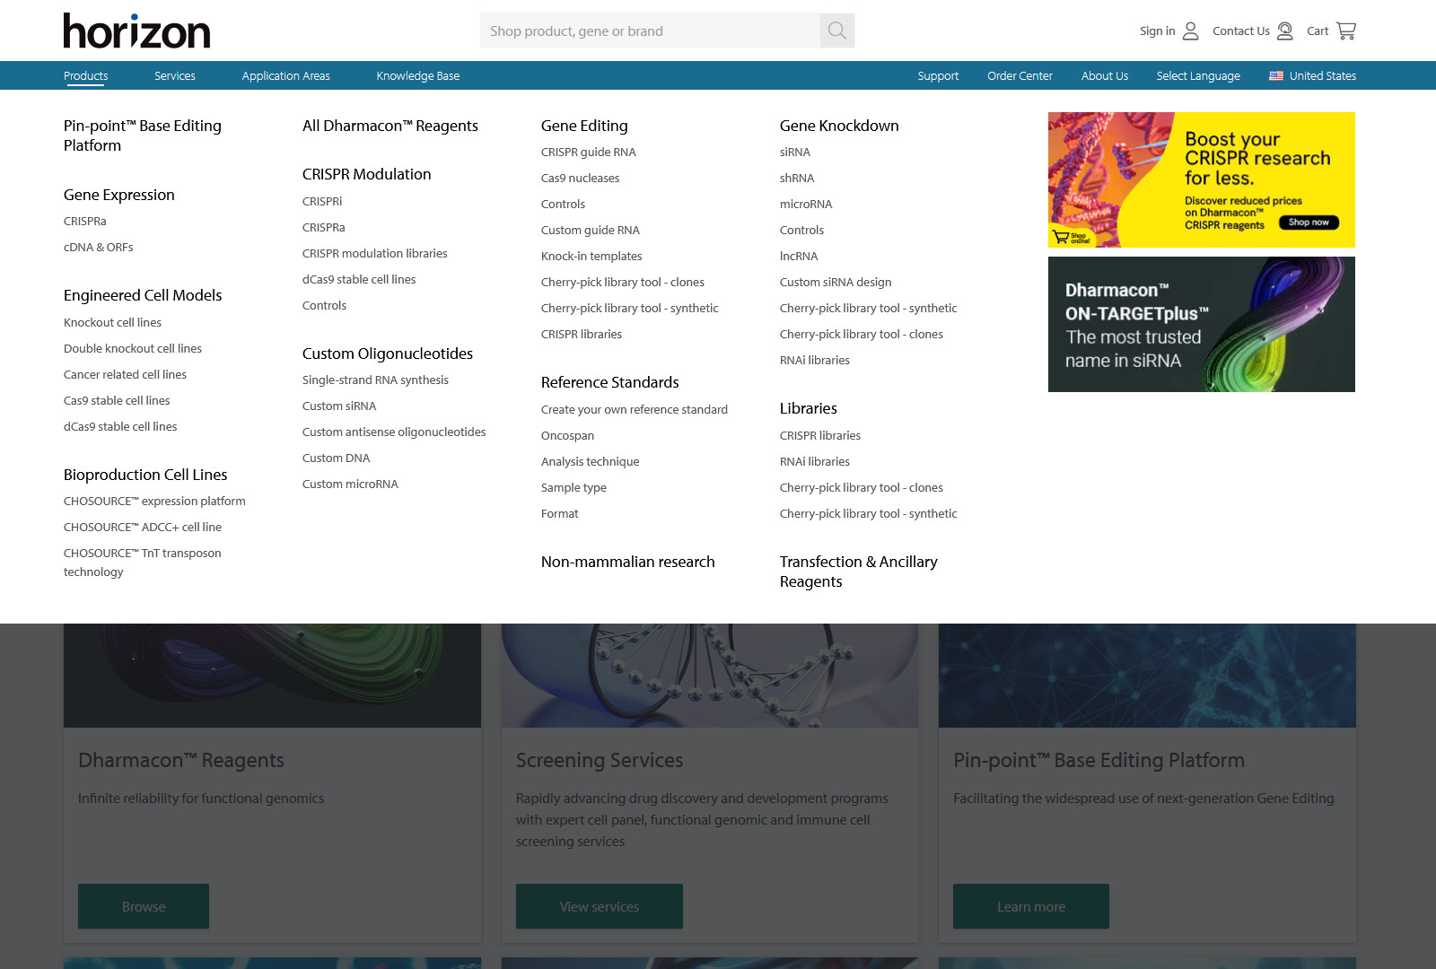This screenshot has height=969, width=1436.
Task: Focus the Shop product search field
Action: pyautogui.click(x=650, y=31)
